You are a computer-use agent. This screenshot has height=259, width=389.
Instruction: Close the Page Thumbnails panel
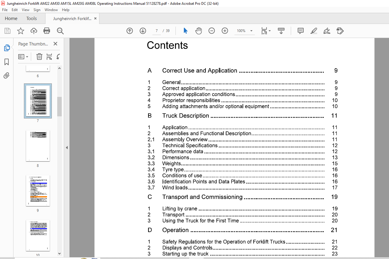coord(55,44)
